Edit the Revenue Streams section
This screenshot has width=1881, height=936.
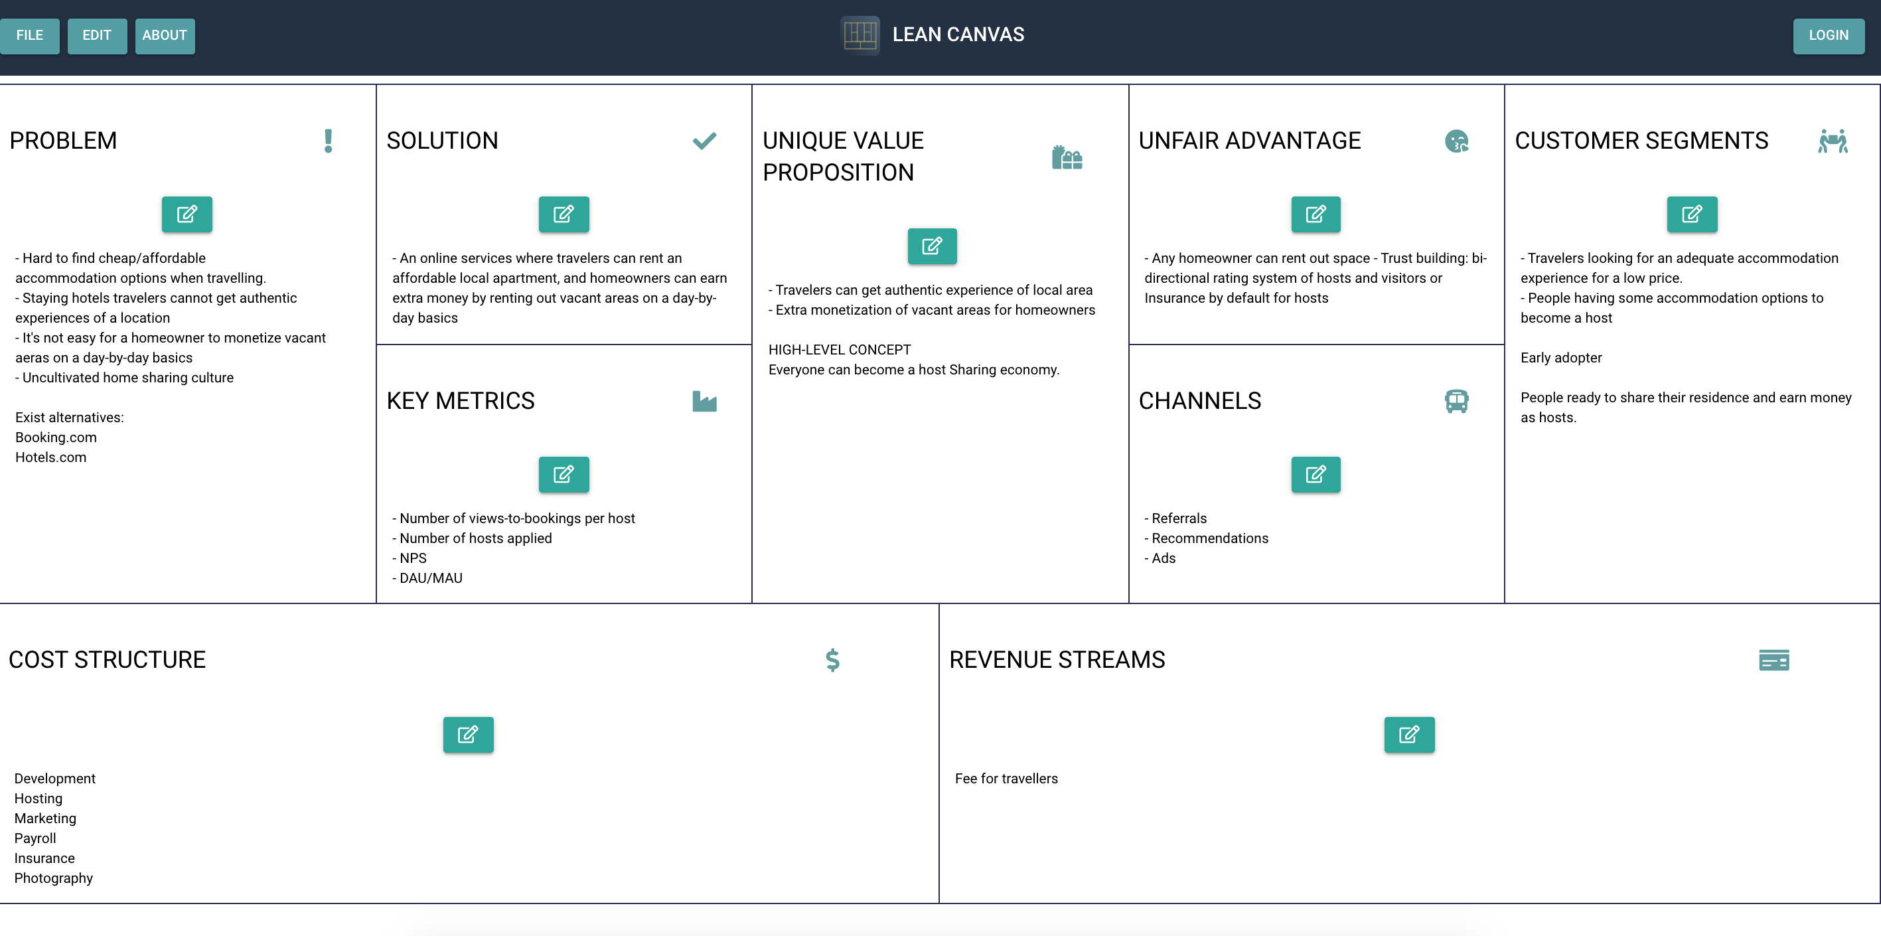pos(1409,736)
